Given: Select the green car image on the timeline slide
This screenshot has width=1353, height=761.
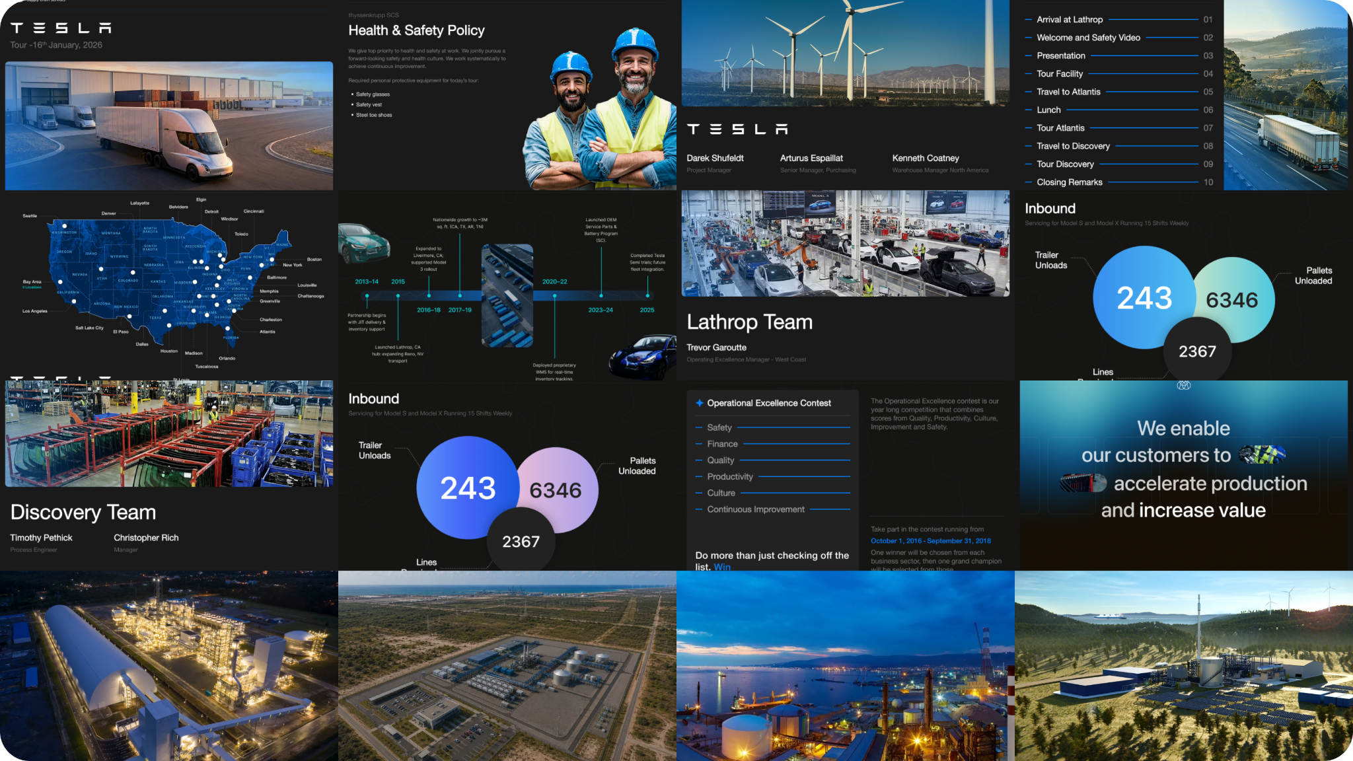Looking at the screenshot, I should [364, 244].
